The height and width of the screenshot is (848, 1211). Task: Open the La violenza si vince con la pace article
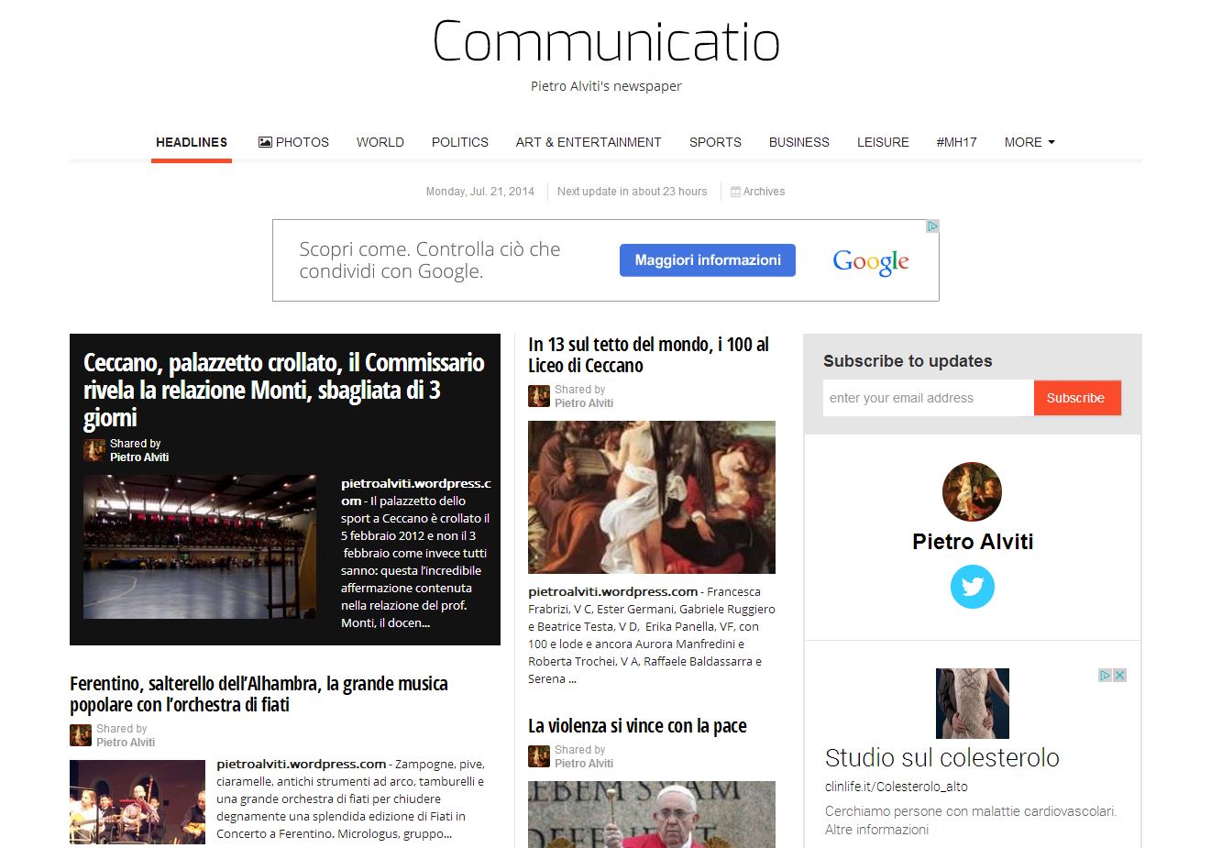click(x=637, y=726)
